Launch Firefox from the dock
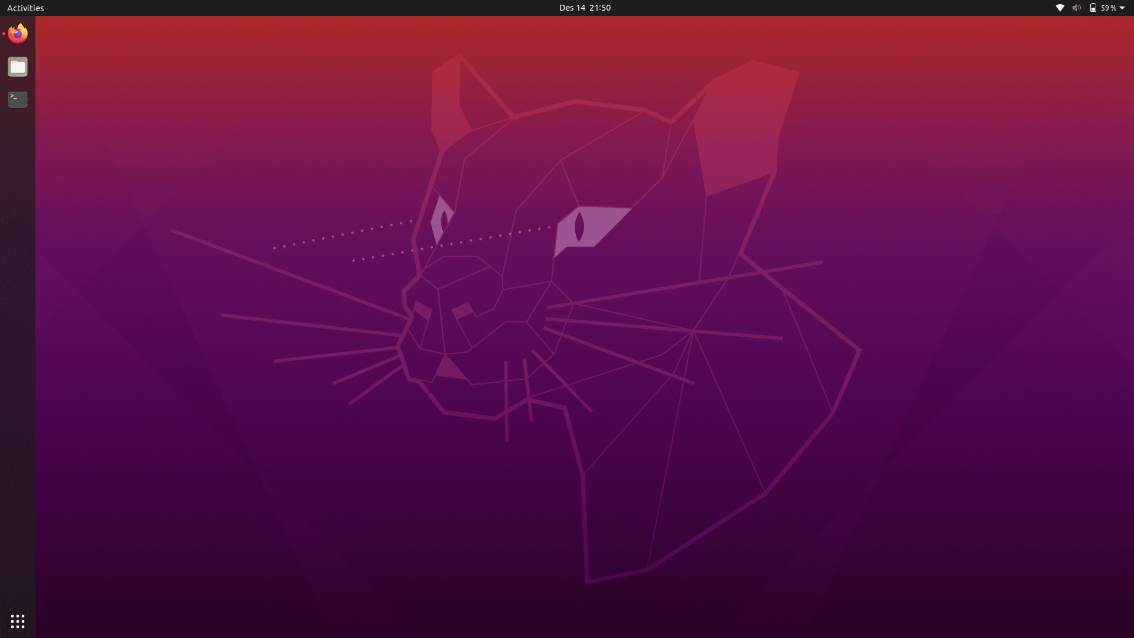This screenshot has height=638, width=1134. point(18,34)
